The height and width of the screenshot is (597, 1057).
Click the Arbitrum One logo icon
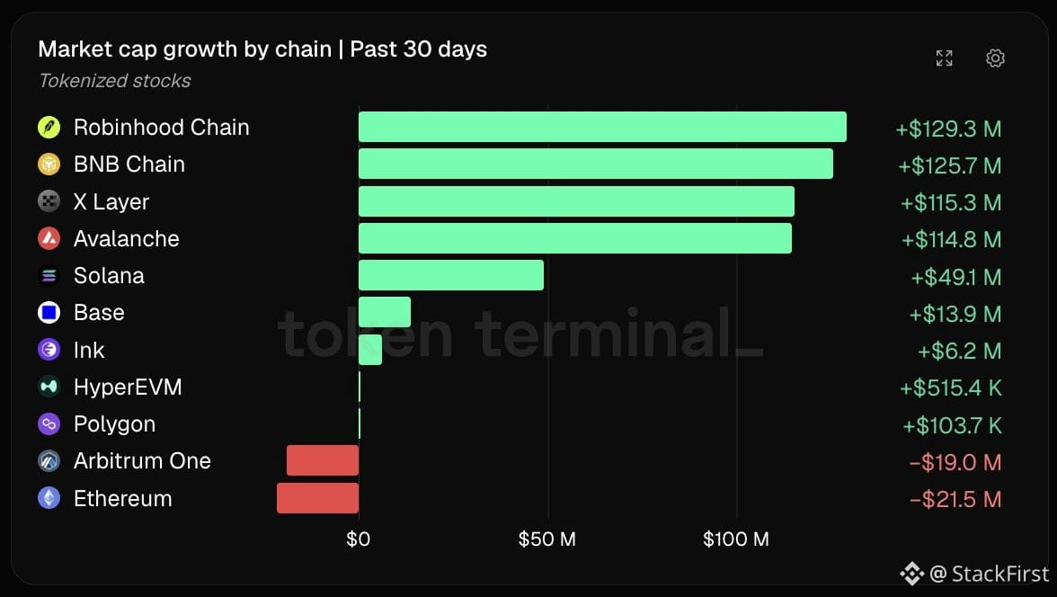[49, 460]
